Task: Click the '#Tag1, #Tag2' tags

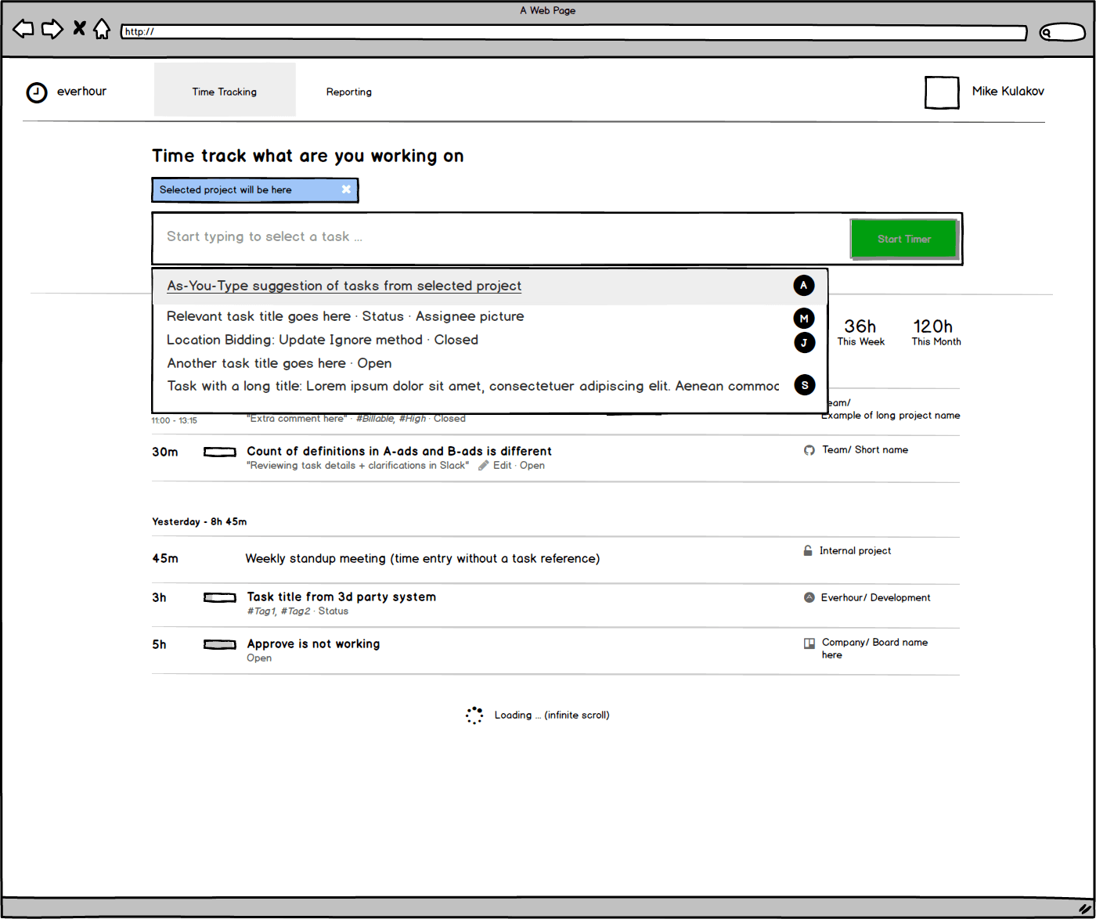Action: coord(279,611)
